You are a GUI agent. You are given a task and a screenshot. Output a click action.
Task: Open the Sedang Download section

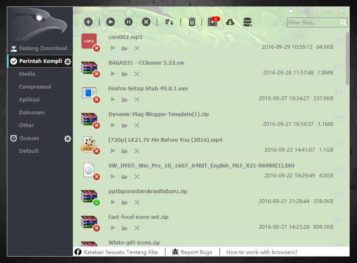point(40,48)
